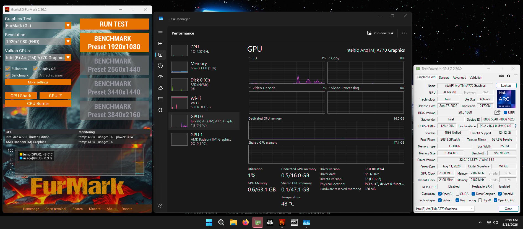Refresh GPU-Z readings with refresh icon
Viewport: 523px width, 229px height.
click(x=508, y=76)
